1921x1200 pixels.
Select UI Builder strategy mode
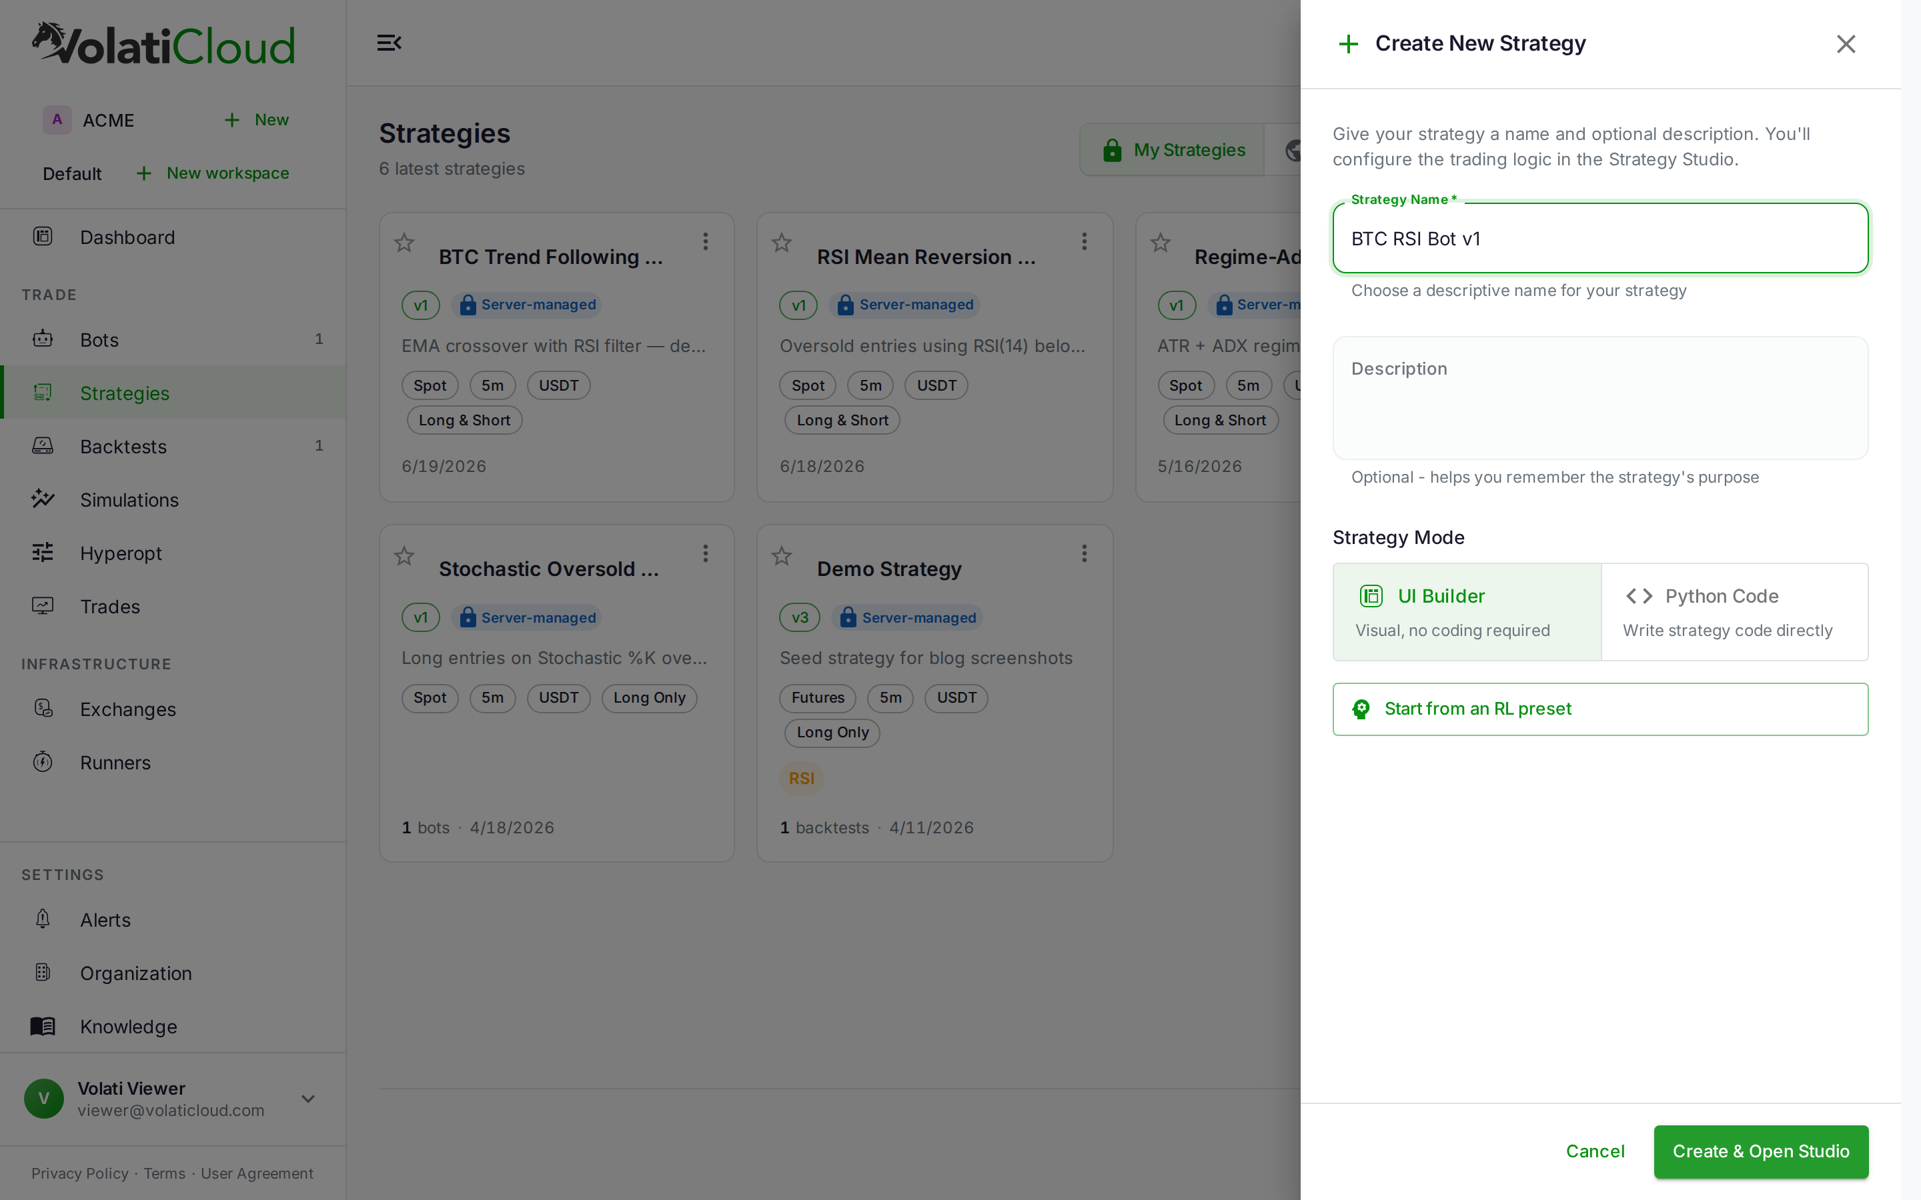click(1467, 612)
